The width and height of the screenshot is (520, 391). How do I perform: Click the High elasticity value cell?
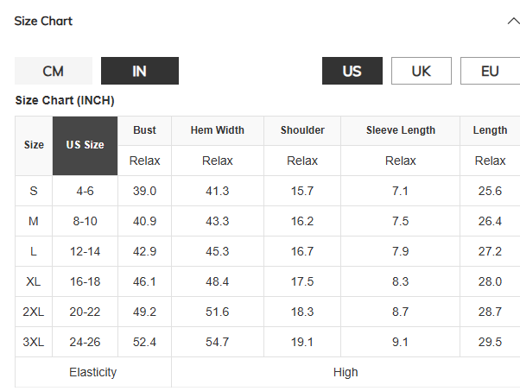pyautogui.click(x=346, y=372)
